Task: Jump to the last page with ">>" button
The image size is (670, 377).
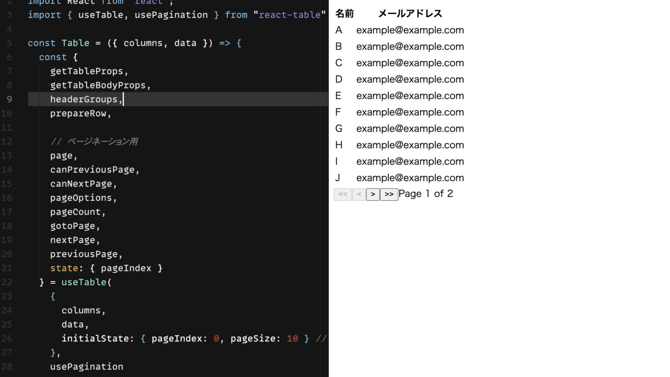Action: tap(389, 194)
